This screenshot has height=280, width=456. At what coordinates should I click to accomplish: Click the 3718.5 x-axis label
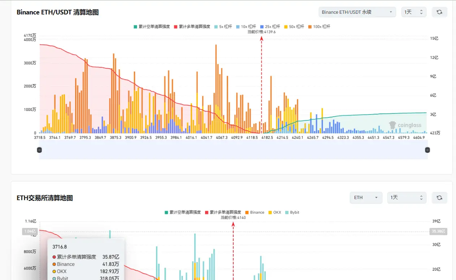[x=40, y=138]
